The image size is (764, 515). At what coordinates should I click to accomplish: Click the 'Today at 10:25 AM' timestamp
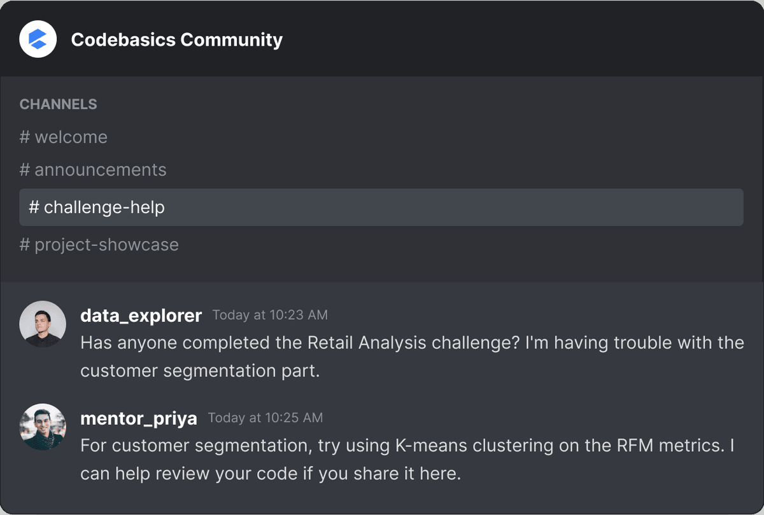265,418
